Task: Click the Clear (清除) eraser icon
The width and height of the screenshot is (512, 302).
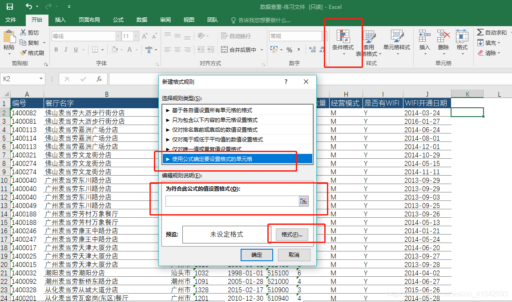Action: pos(480,53)
